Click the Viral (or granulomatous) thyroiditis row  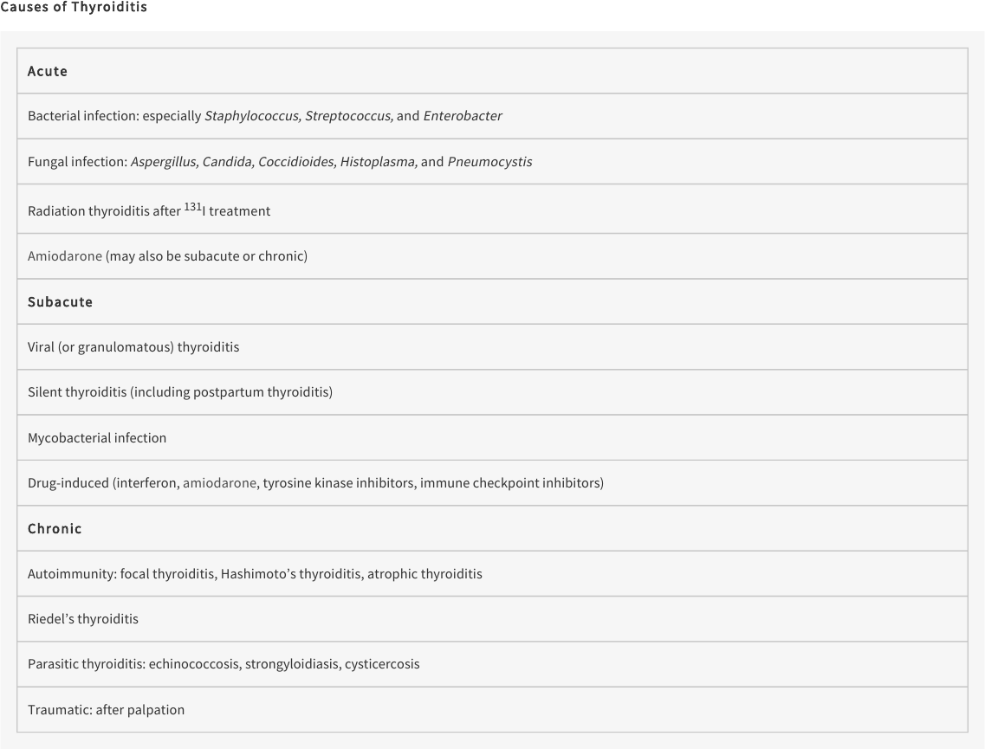click(x=492, y=347)
